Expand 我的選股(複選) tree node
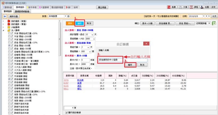218x115 pixels. click(x=3, y=21)
